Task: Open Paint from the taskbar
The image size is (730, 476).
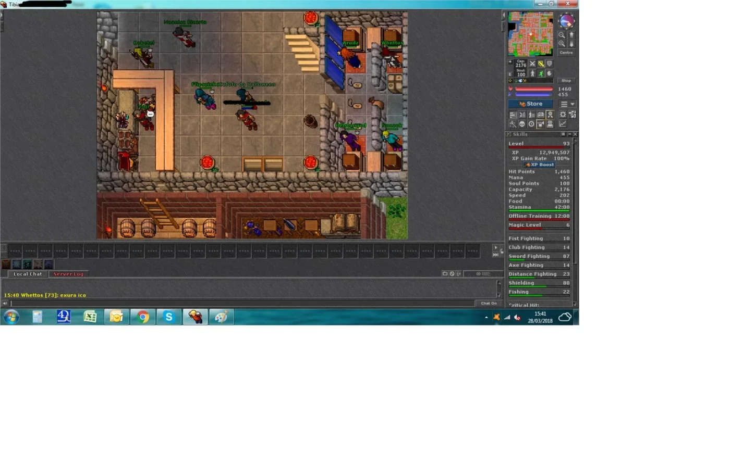Action: pyautogui.click(x=222, y=317)
